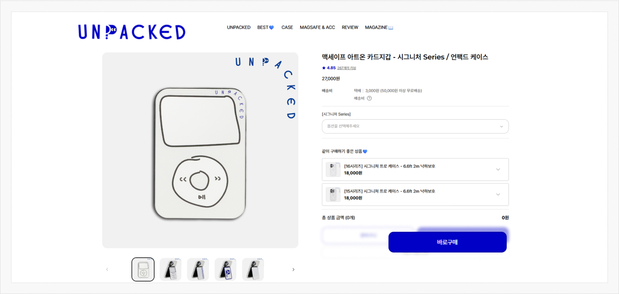This screenshot has width=619, height=294.
Task: Expand the 15시리즈 시그니처 프로 케이스 option
Action: (415, 194)
